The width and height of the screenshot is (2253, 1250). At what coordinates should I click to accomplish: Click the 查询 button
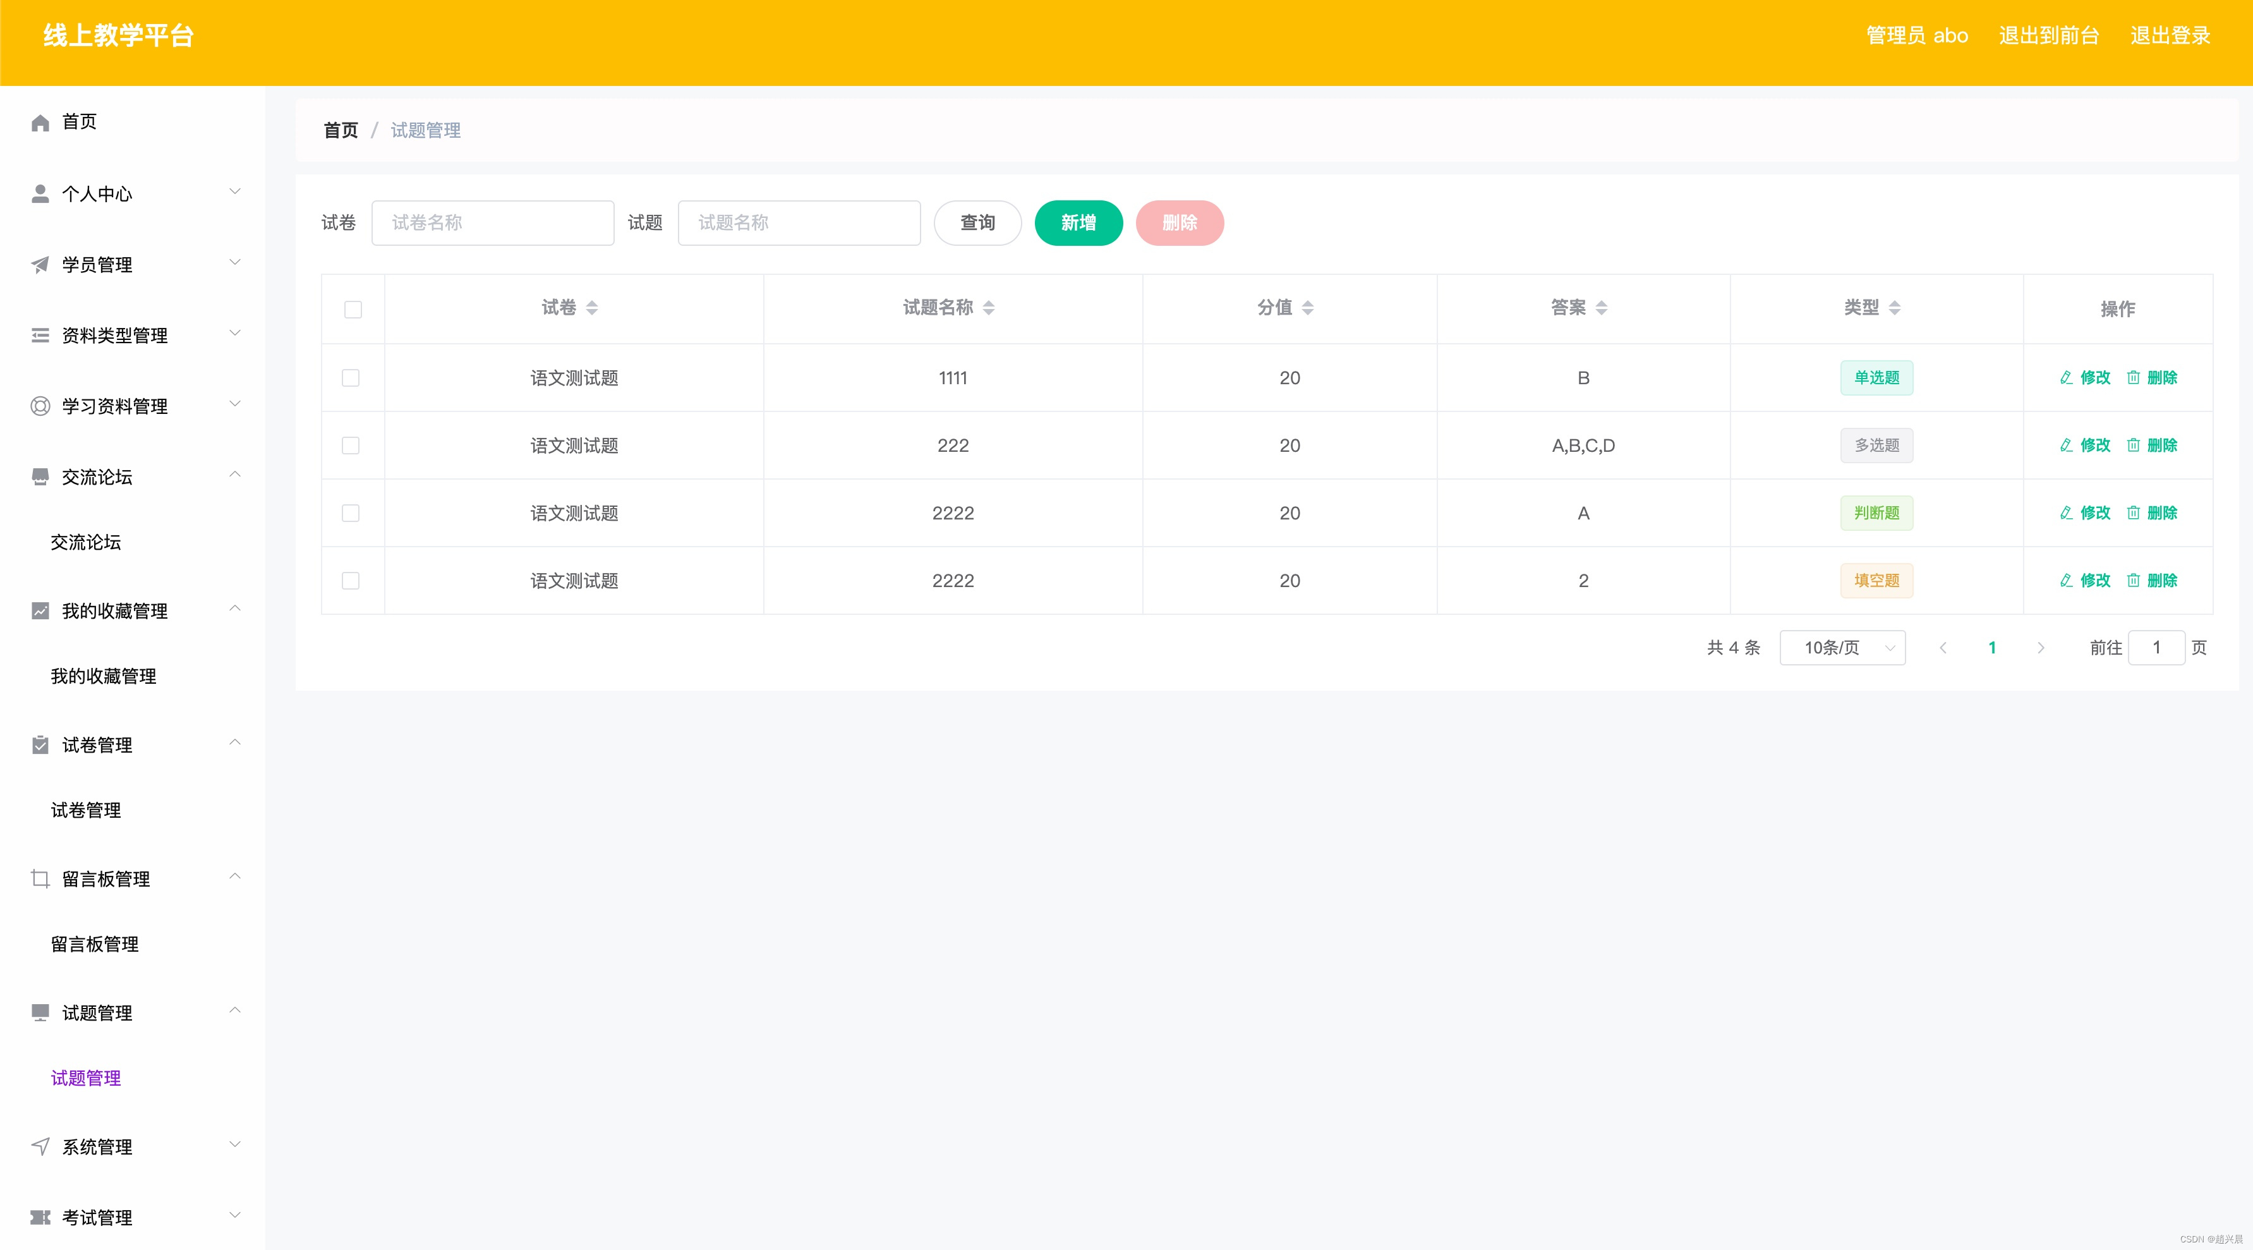tap(978, 223)
